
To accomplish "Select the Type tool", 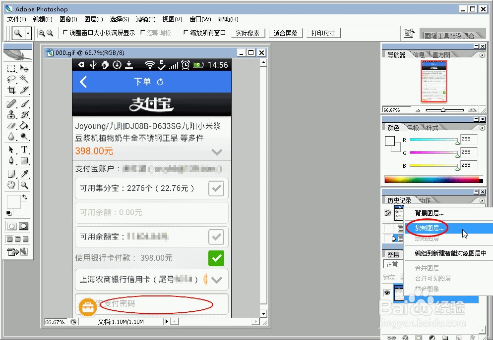I will point(24,149).
